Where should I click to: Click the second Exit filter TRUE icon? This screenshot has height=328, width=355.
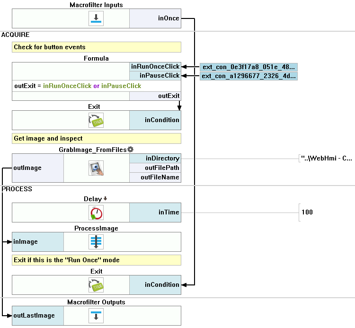[x=96, y=285]
